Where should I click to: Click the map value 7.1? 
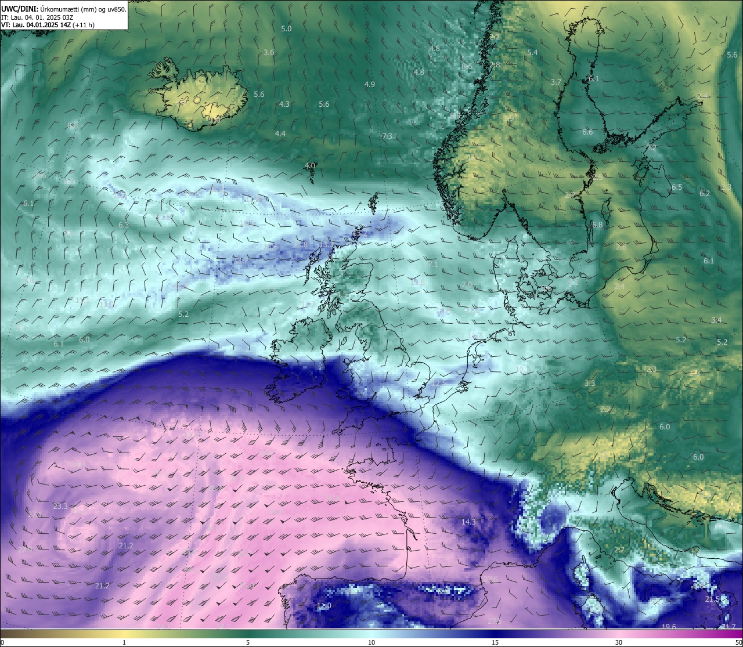point(432,264)
